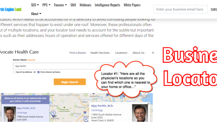
Task: Click the magnifier search icon
Action: (x=153, y=53)
